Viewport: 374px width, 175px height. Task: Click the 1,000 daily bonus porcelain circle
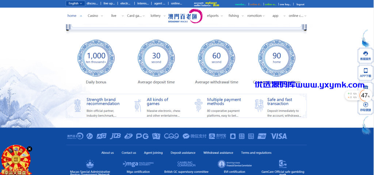pyautogui.click(x=96, y=58)
